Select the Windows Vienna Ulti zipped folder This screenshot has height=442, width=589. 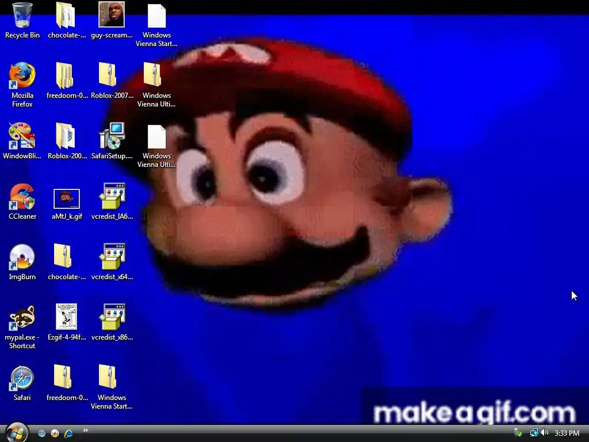(x=152, y=74)
